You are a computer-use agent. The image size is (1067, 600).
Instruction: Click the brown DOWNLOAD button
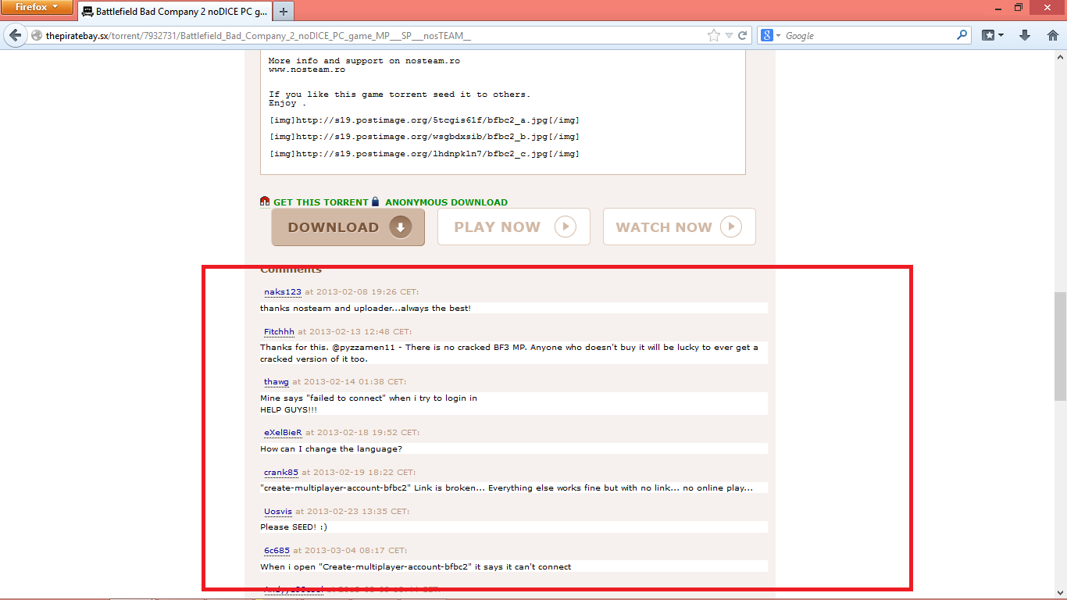tap(348, 227)
